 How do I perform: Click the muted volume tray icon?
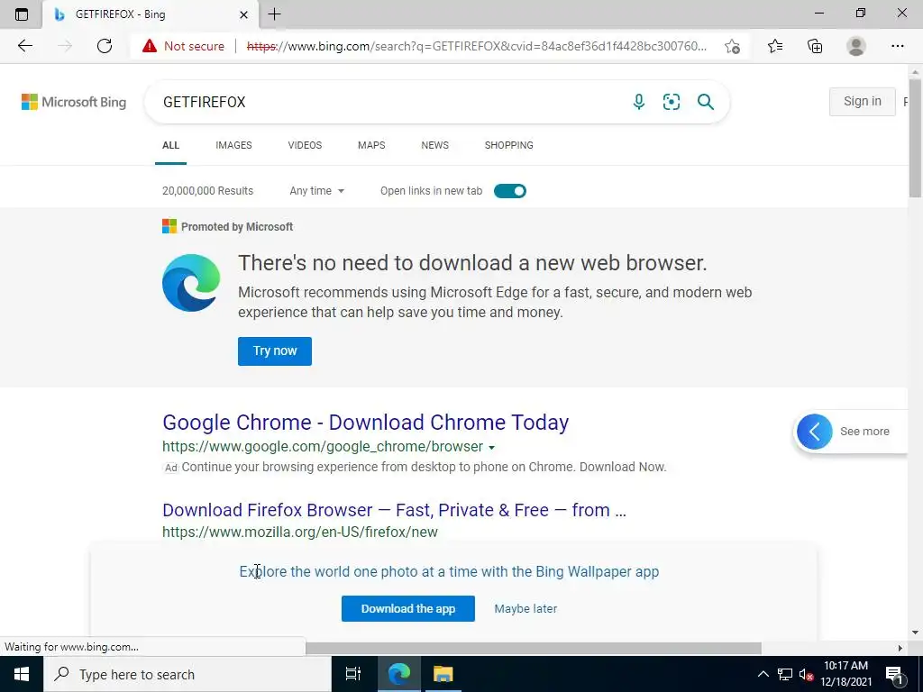point(806,674)
